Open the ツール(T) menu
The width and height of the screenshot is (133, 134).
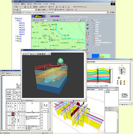click(x=45, y=4)
